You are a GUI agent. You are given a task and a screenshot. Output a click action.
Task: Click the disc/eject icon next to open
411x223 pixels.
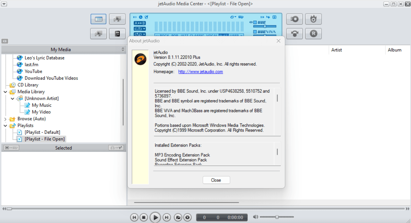click(188, 218)
